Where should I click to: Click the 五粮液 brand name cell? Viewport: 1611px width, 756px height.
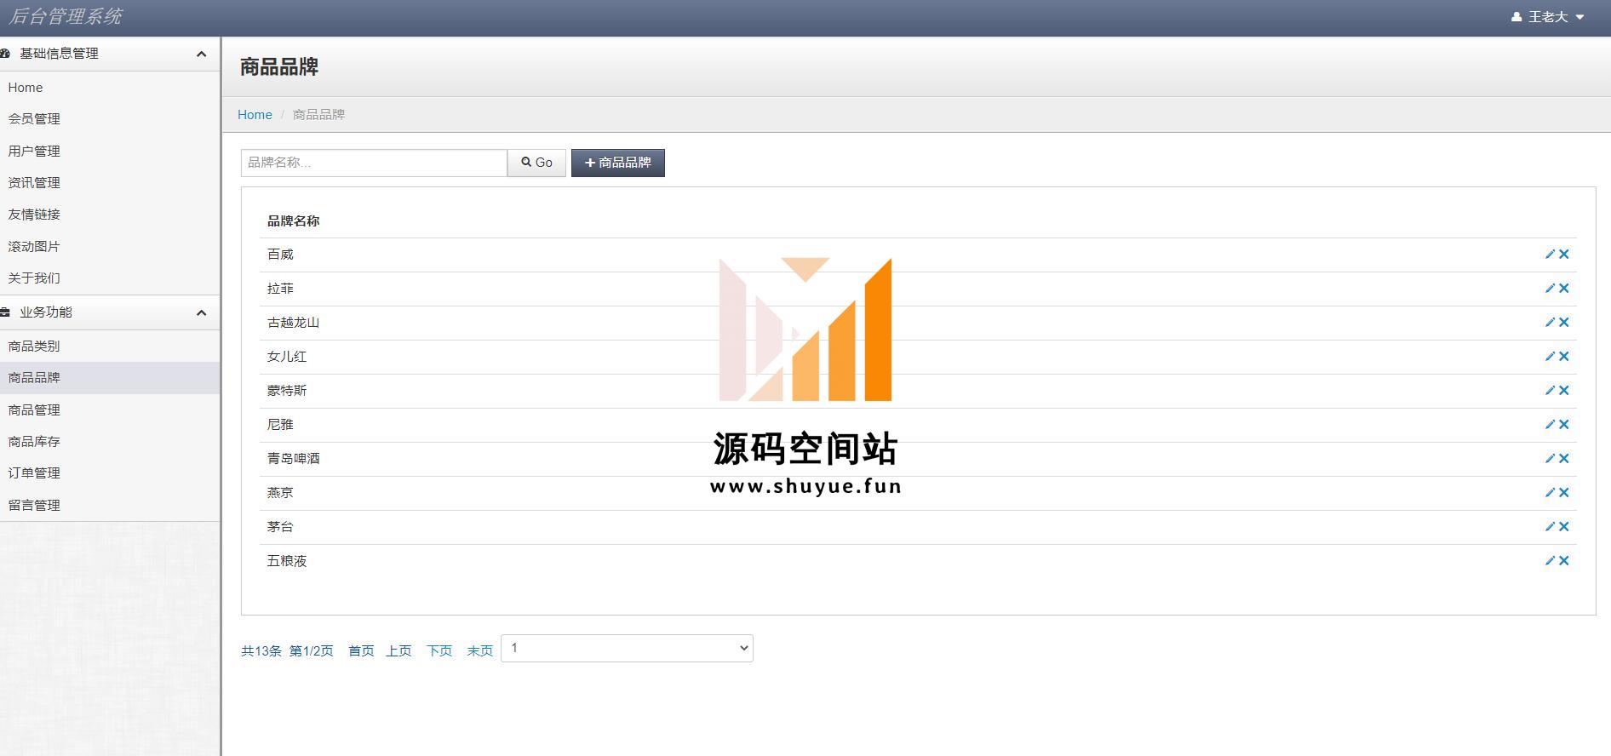click(287, 561)
